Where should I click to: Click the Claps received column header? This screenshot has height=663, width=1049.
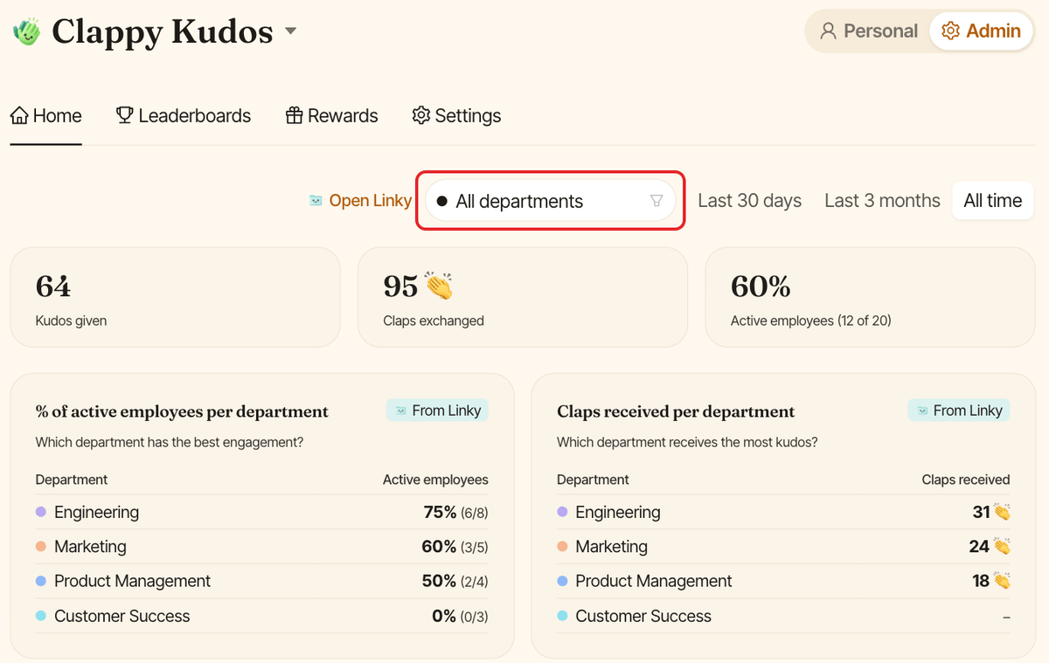pyautogui.click(x=966, y=480)
